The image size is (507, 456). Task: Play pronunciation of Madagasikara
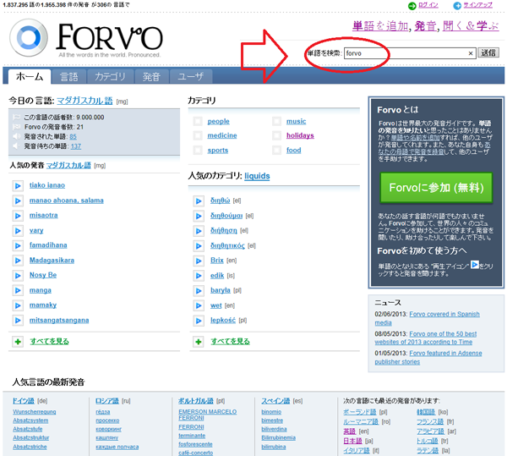coord(18,261)
